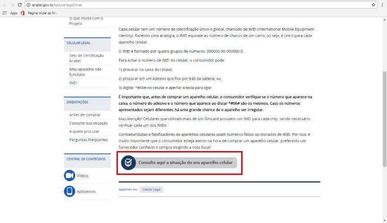Open the Aplicativos text link

pos(86,192)
